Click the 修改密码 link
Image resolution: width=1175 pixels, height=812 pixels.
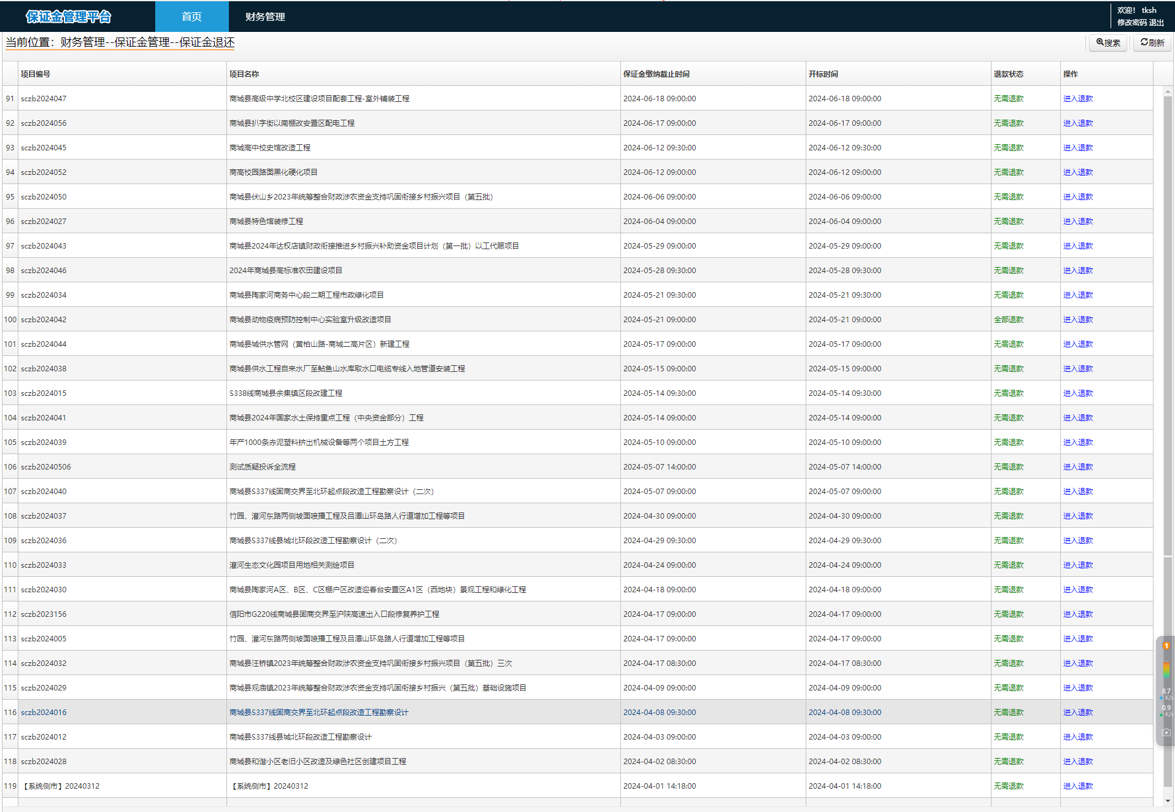coord(1132,23)
